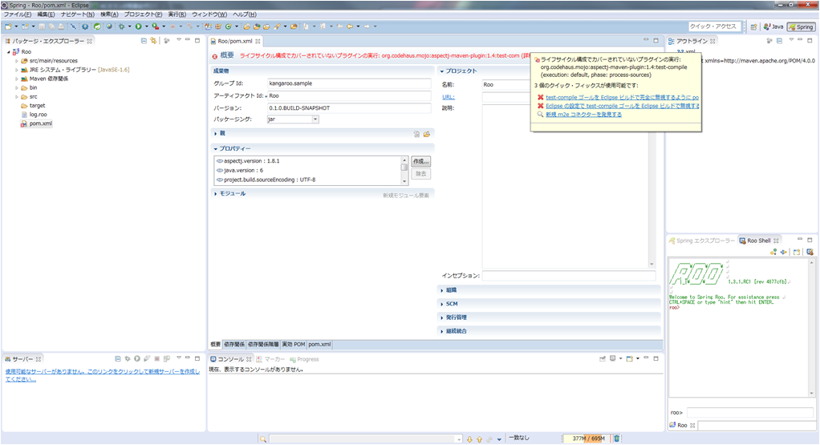Click the Spring leaf toolbar icon
The width and height of the screenshot is (820, 445).
point(97,26)
